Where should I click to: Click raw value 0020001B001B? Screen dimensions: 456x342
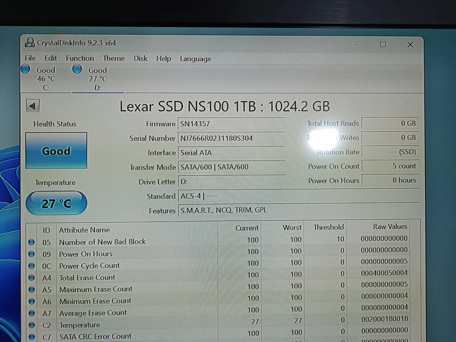[x=385, y=319]
